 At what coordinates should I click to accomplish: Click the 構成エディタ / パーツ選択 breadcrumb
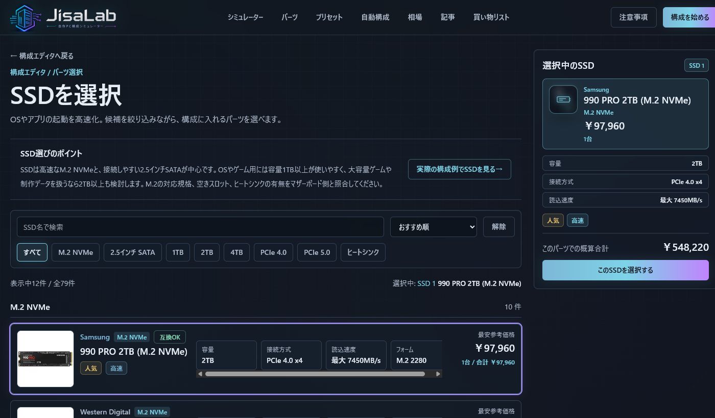point(46,72)
